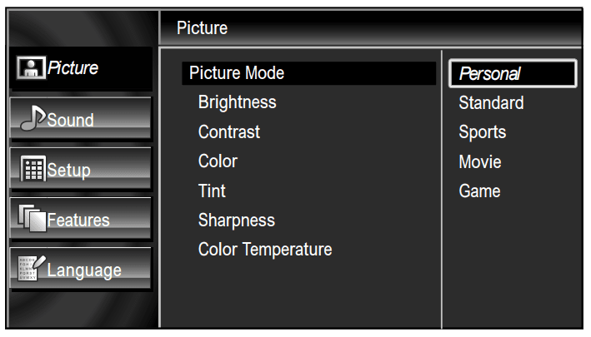Choose the Brightness setting

238,102
